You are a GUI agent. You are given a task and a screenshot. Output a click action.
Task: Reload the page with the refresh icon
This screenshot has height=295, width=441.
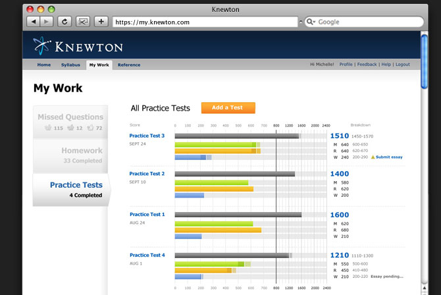coord(65,22)
